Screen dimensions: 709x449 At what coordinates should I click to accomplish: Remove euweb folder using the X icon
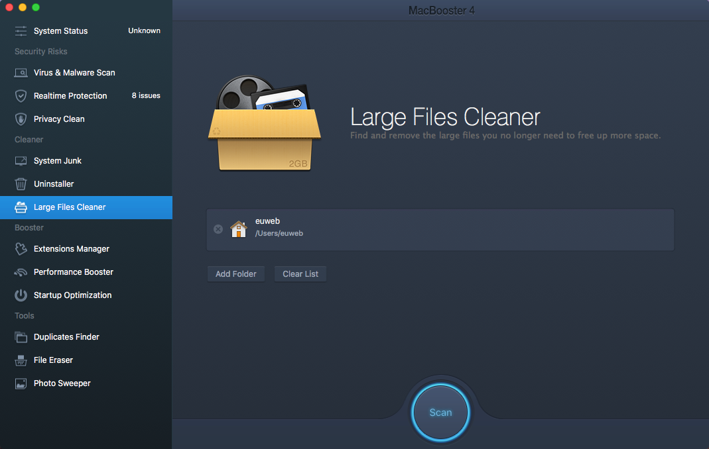[x=218, y=229]
